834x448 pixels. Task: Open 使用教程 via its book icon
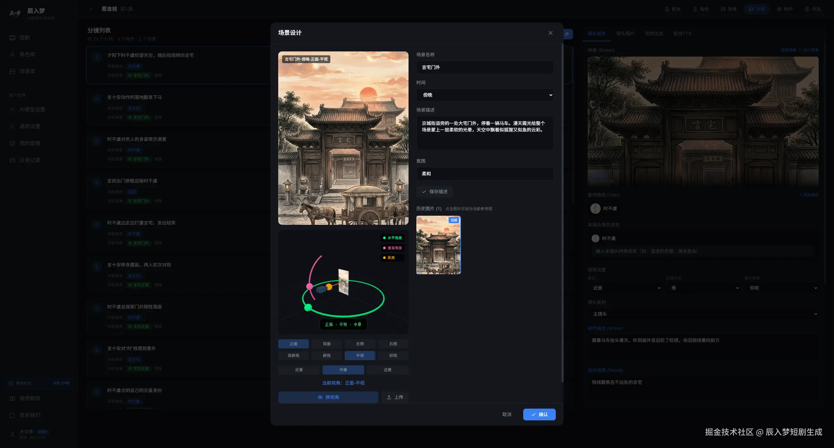pyautogui.click(x=12, y=399)
